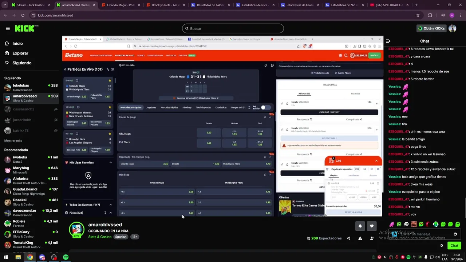Select ORL Magic winner odds 2.20

(209, 133)
